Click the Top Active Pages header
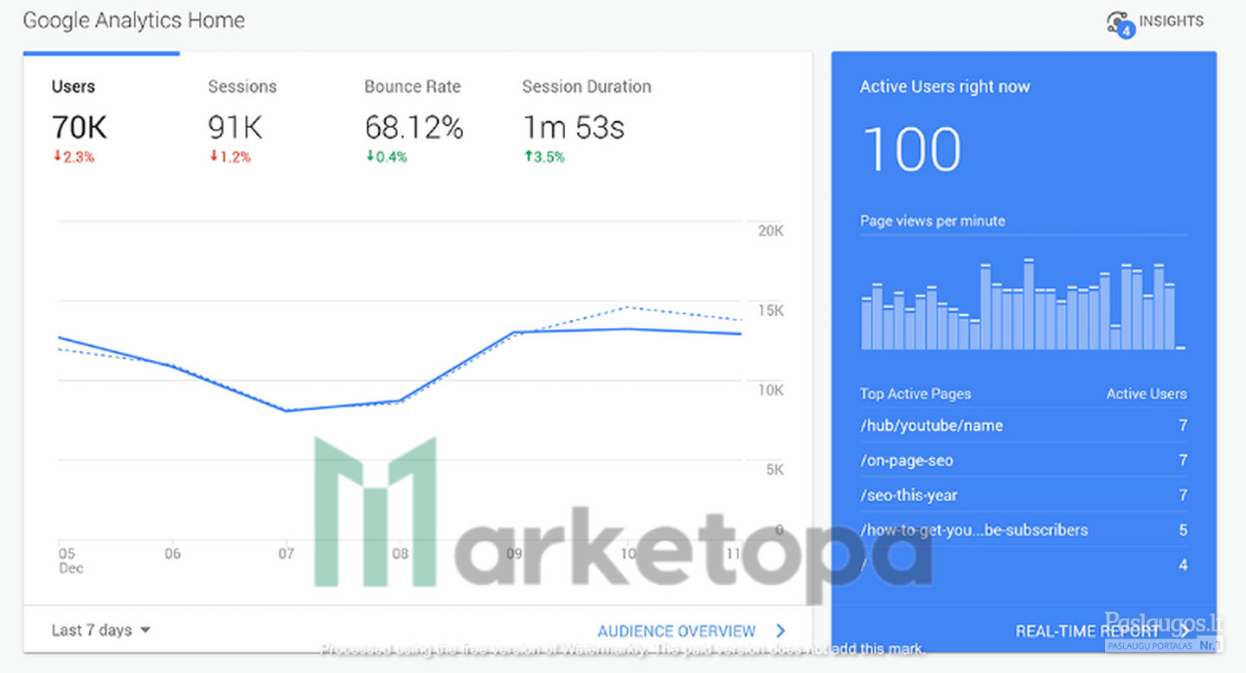 click(x=915, y=394)
